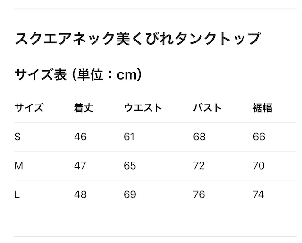Select the 裾幅 column header
302x243 pixels.
(x=262, y=108)
